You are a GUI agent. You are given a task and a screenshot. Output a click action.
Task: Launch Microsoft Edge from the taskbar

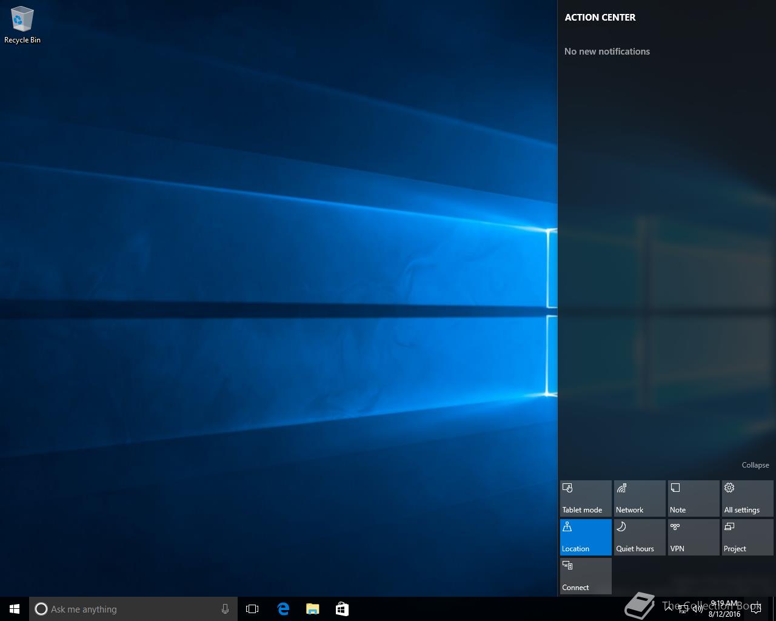(283, 609)
